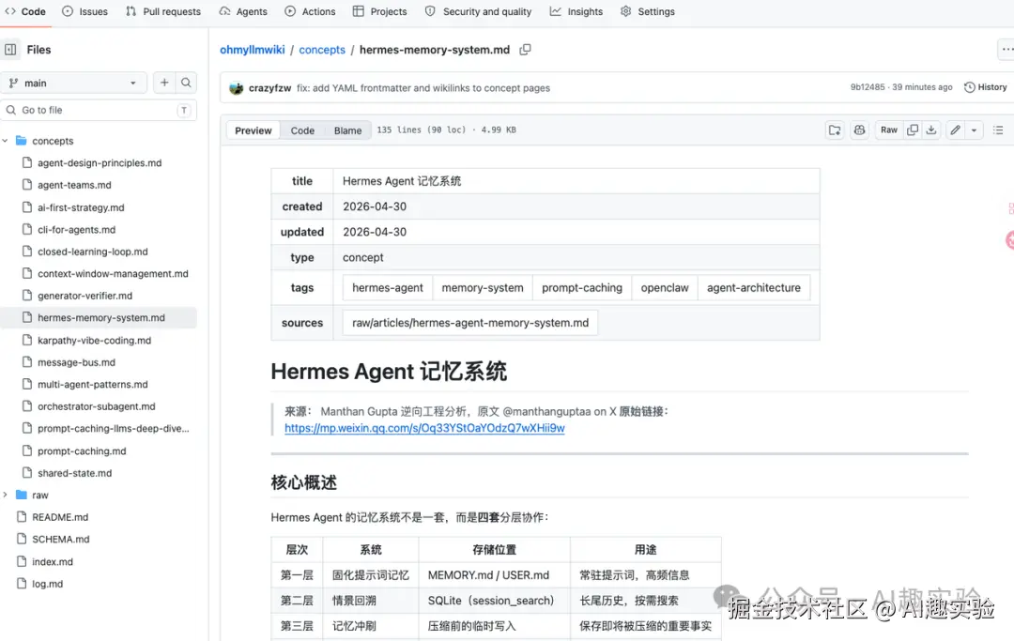Edit this file pencil icon
1014x641 pixels.
pos(955,130)
